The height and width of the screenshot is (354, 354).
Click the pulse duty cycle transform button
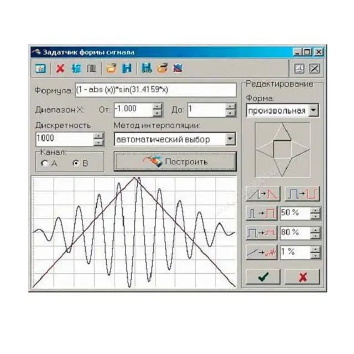pos(262,214)
